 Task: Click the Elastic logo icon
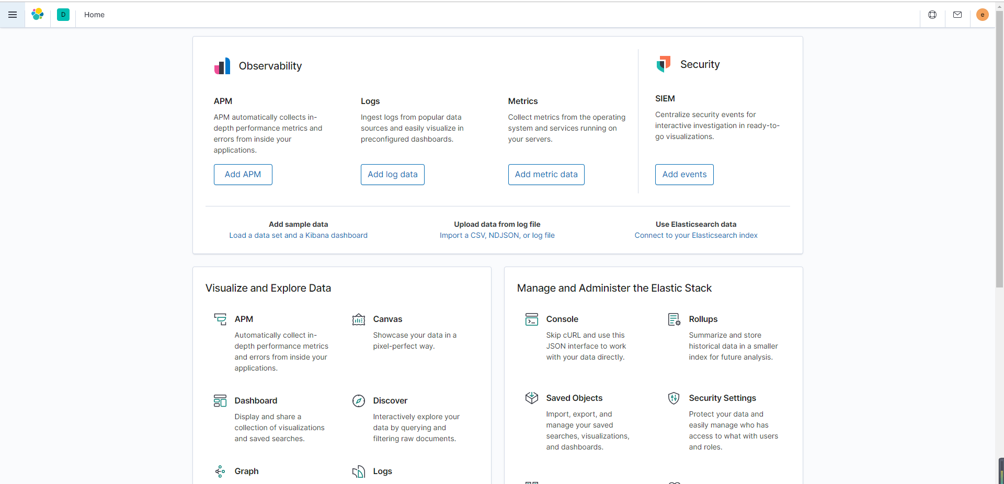38,15
